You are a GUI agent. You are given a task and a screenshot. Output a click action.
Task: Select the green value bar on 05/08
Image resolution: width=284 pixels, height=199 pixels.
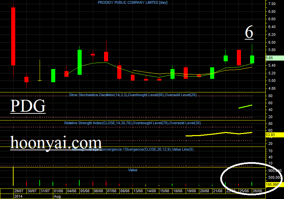[79, 183]
